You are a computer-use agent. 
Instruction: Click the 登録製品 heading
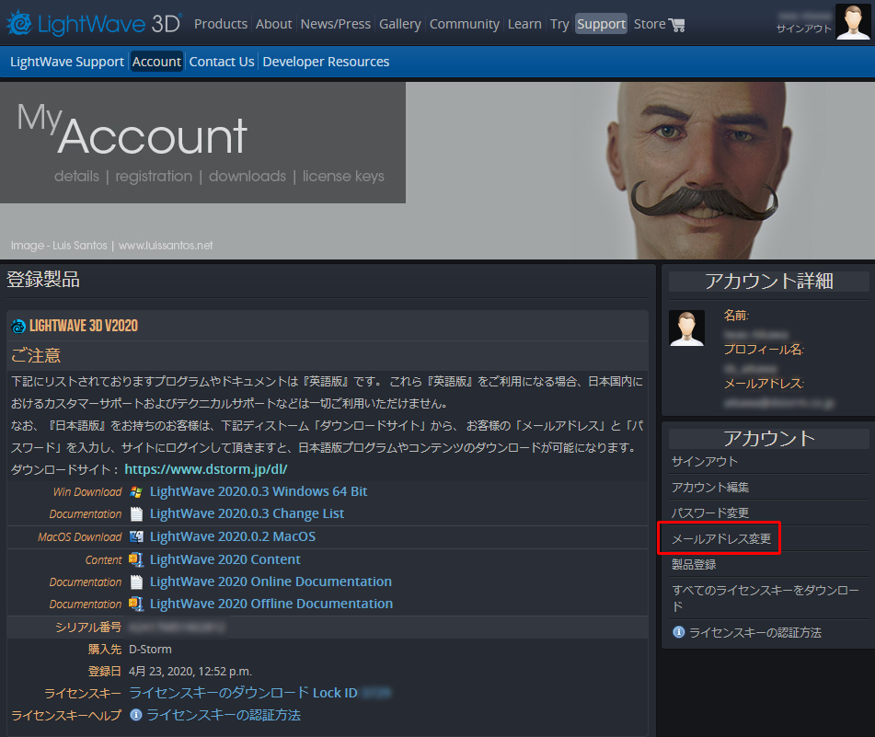tap(43, 279)
